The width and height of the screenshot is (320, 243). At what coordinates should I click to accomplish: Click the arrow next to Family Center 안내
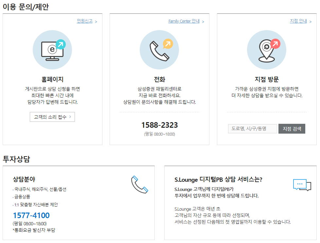tap(203, 22)
